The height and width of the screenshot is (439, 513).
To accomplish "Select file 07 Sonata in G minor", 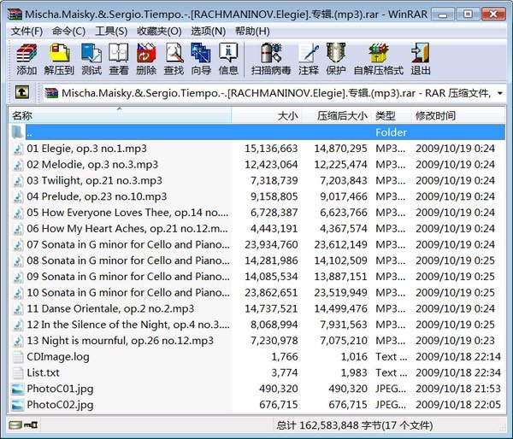I will pos(128,244).
